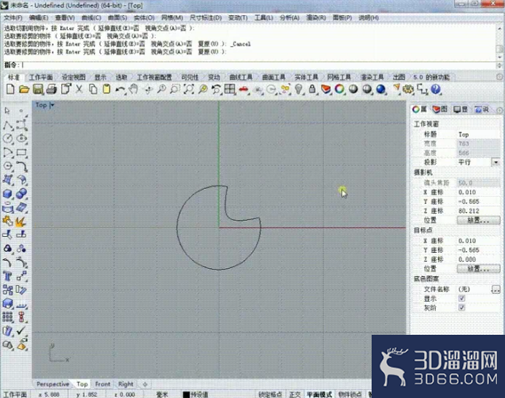Viewport: 505px width, 398px height.
Task: Select the Rectangle tool in left toolbar
Action: tap(21, 152)
